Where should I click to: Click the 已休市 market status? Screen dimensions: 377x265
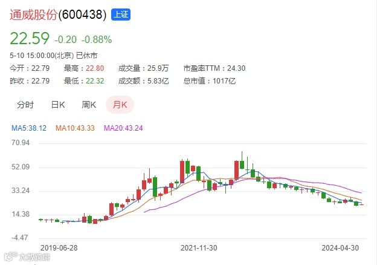coord(86,56)
